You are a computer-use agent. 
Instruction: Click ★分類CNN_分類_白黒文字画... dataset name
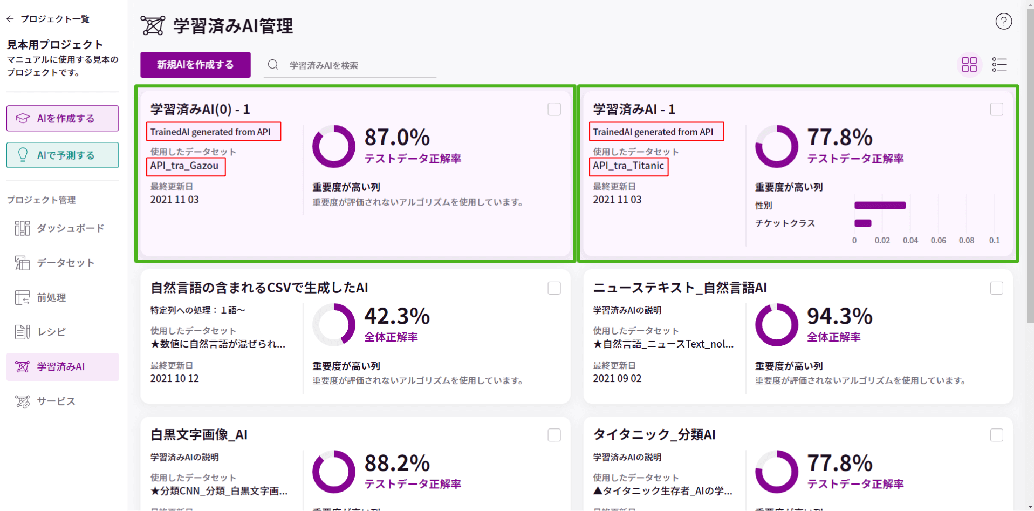219,491
